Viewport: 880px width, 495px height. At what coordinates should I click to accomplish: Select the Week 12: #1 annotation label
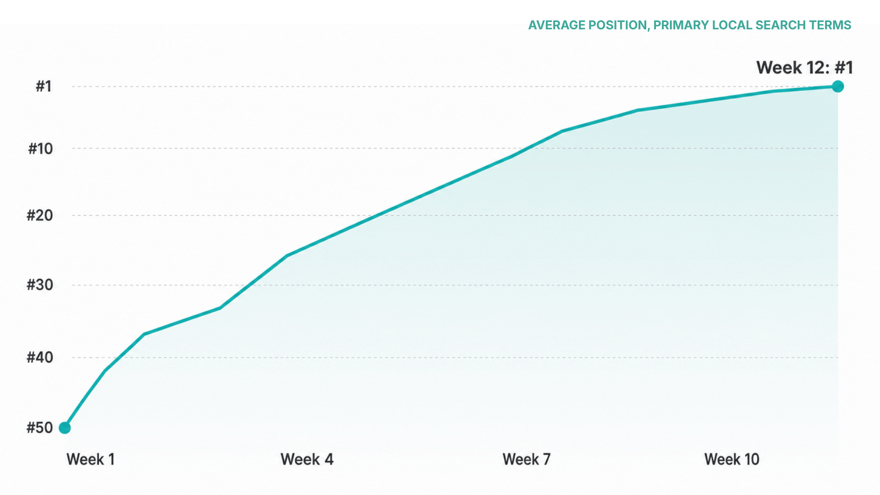pos(804,68)
